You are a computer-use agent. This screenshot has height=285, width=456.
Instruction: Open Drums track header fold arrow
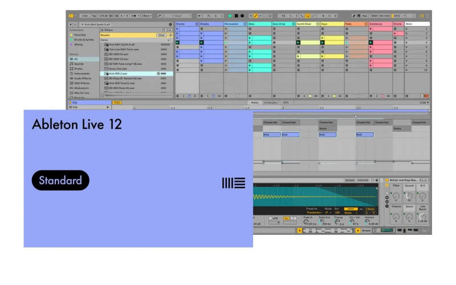click(197, 24)
